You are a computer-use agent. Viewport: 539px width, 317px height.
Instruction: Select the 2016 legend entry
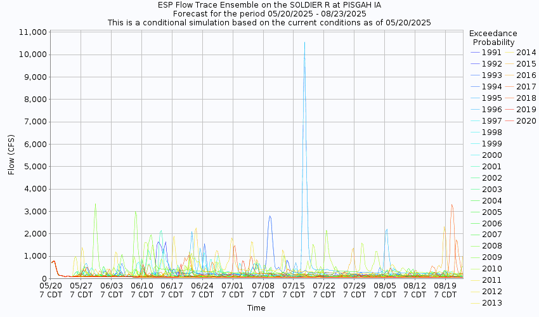coord(521,75)
